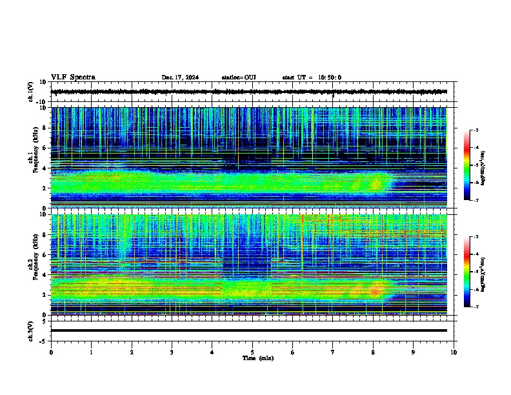Click time axis tick label 9

(x=413, y=352)
